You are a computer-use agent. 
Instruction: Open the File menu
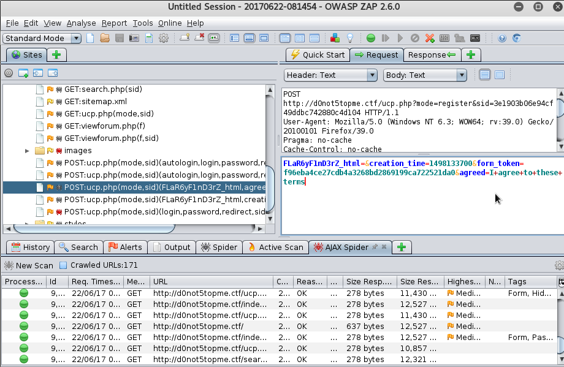(12, 23)
